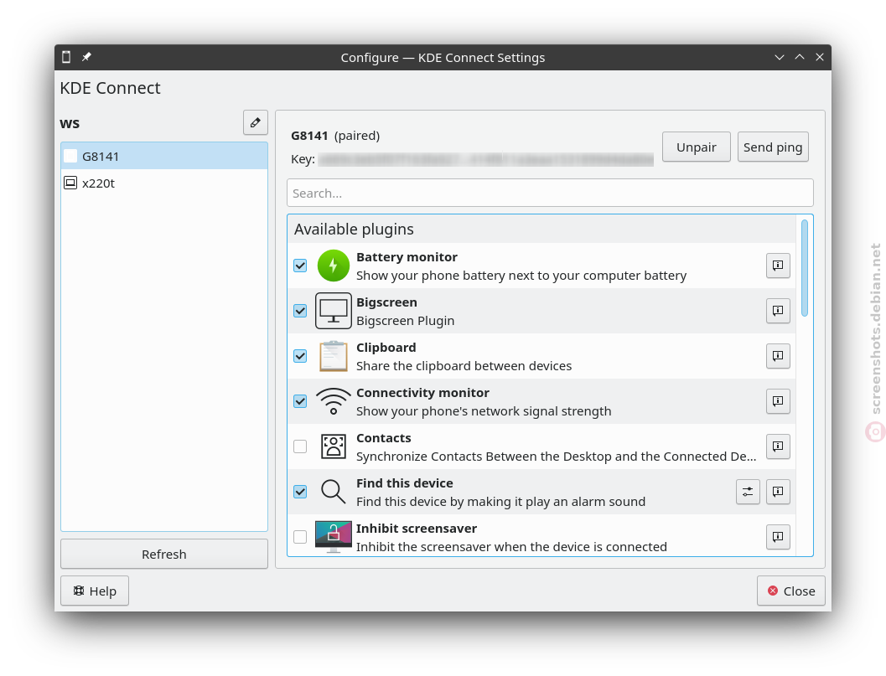Focus the plugin Search field

point(551,194)
